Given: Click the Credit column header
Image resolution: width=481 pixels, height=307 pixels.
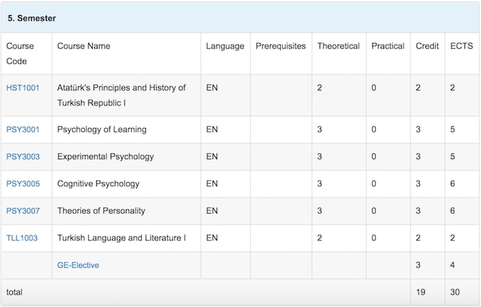Looking at the screenshot, I should (427, 46).
